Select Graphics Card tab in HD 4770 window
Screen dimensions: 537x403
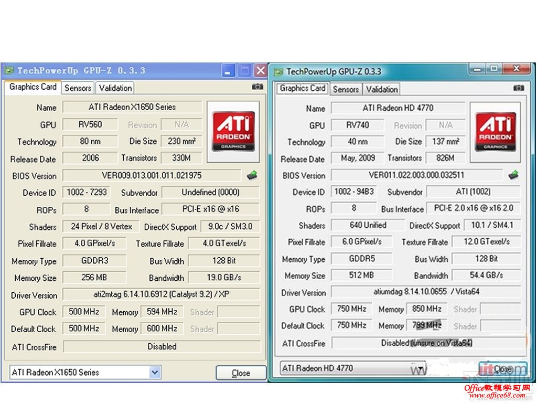point(303,88)
